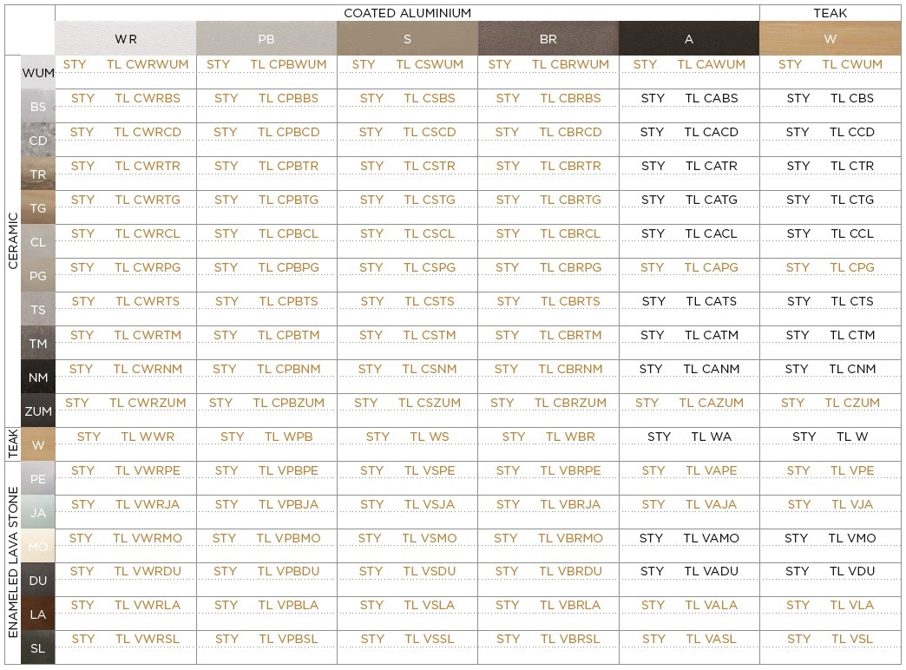Open the TL CPBTR code cell
The width and height of the screenshot is (906, 670).
click(x=288, y=166)
